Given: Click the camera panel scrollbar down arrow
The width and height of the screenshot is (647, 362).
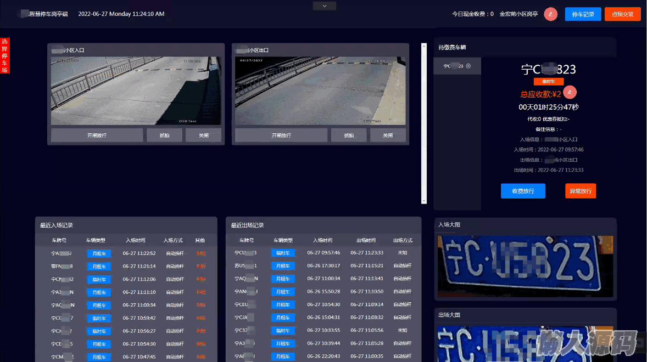Looking at the screenshot, I should 423,201.
